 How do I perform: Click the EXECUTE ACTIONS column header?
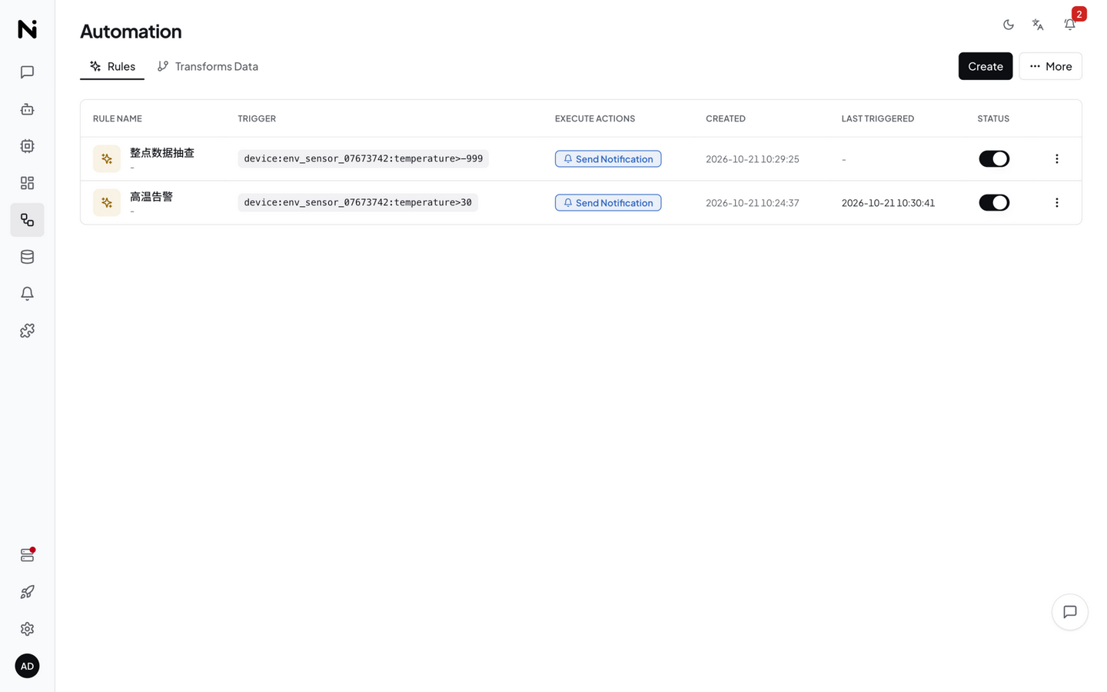595,118
